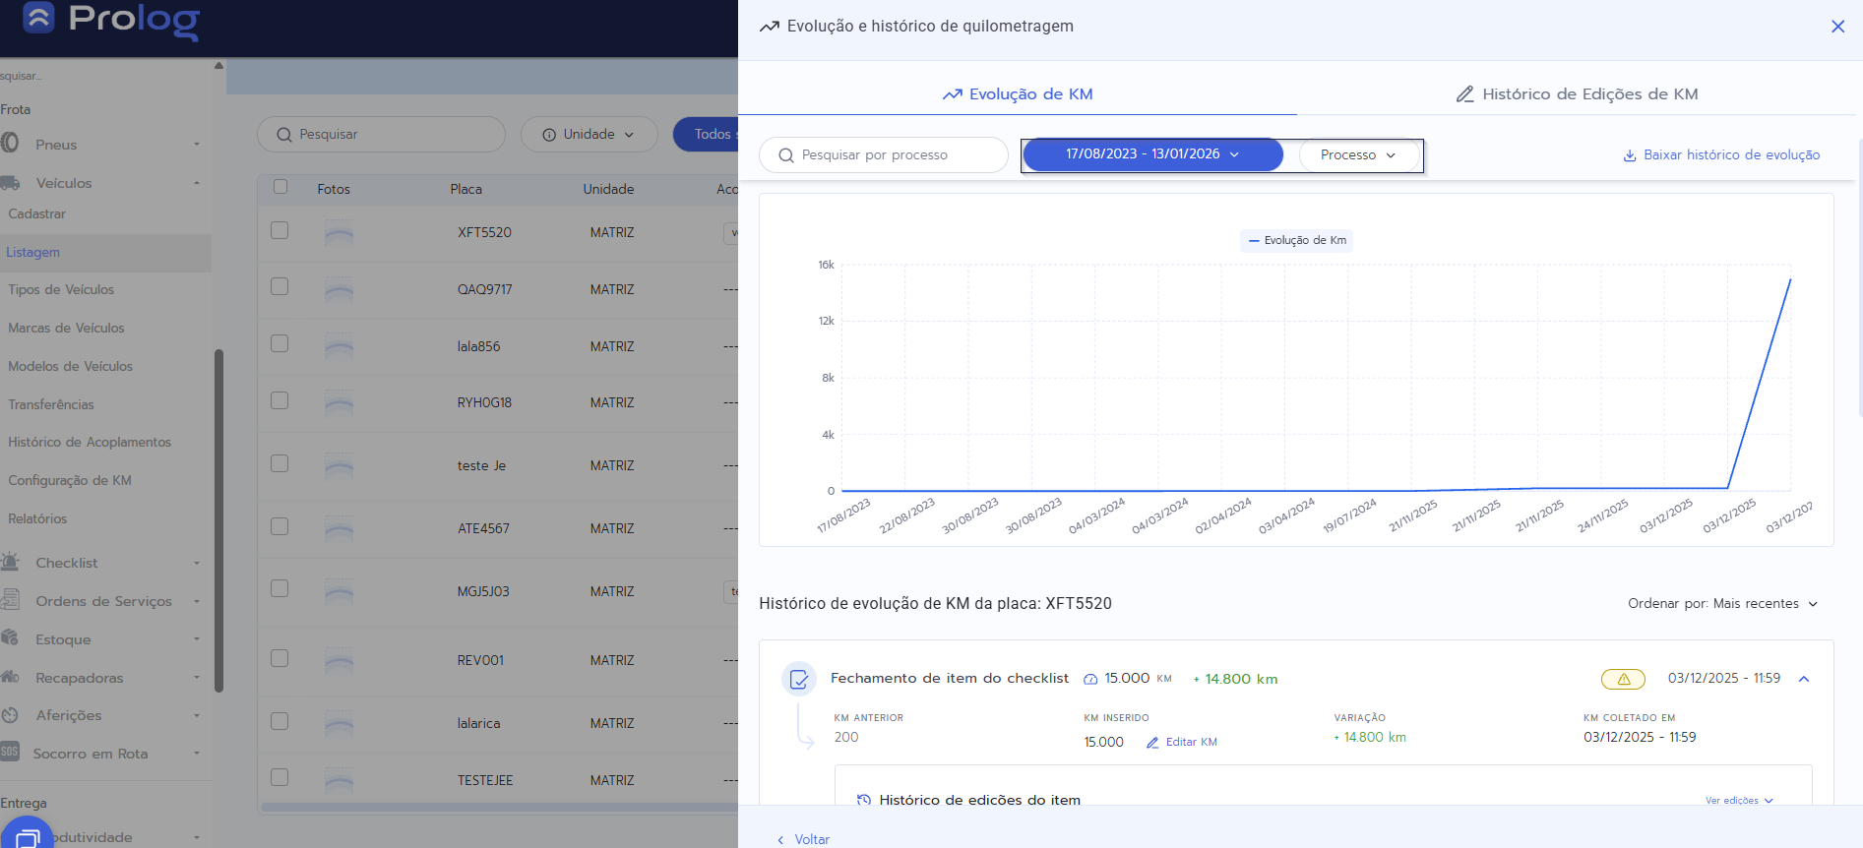The height and width of the screenshot is (848, 1863).
Task: Toggle the Evolução de Km chart legend
Action: [1296, 240]
